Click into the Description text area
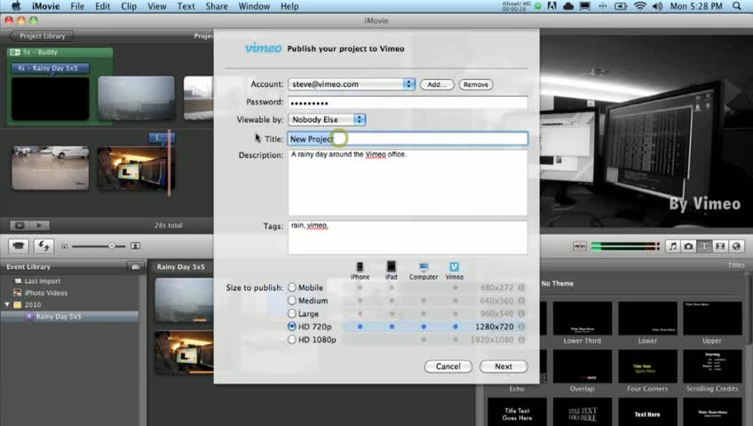The image size is (753, 426). 408,183
